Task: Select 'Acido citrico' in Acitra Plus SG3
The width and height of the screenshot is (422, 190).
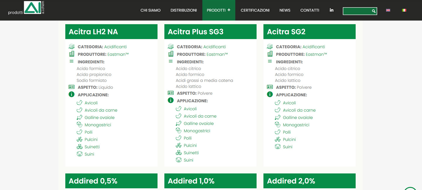Action: (188, 69)
